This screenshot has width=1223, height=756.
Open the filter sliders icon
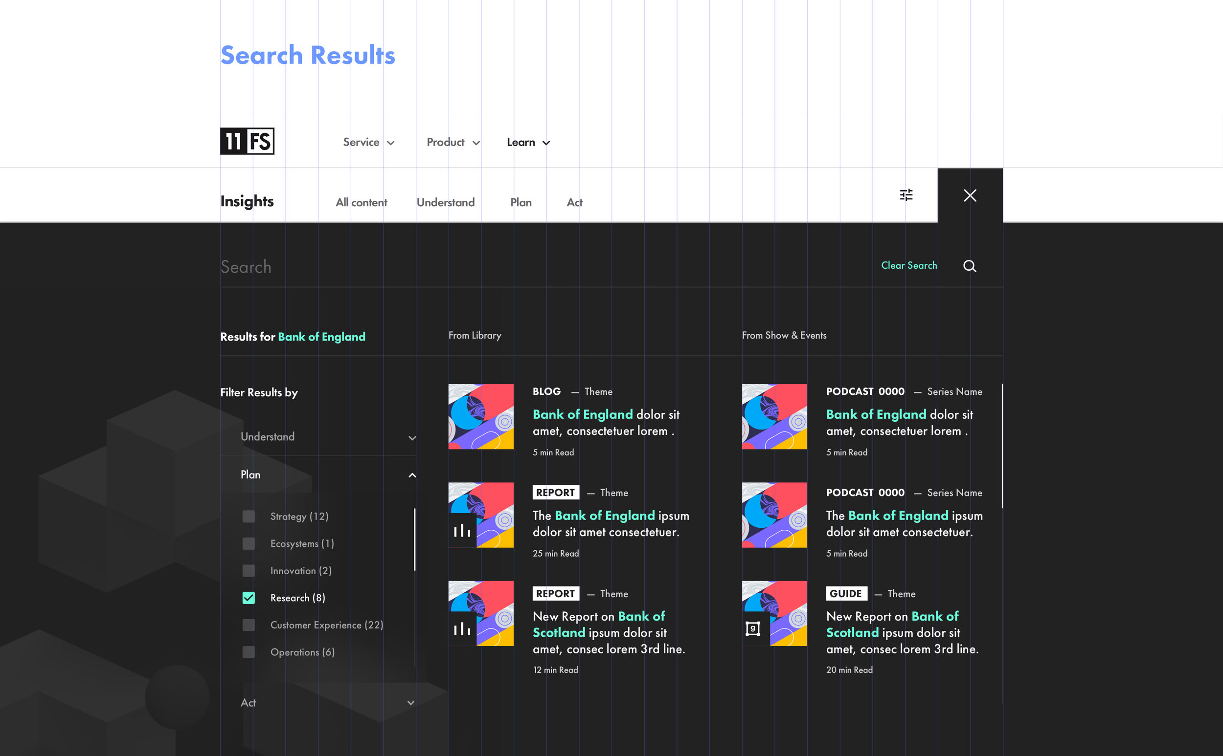(906, 195)
